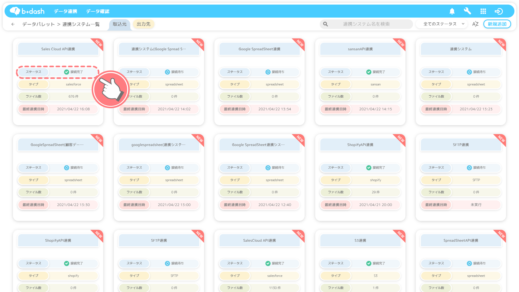519x292 pixels.
Task: Open SpreadSheetAPI連携 card title
Action: 461,241
